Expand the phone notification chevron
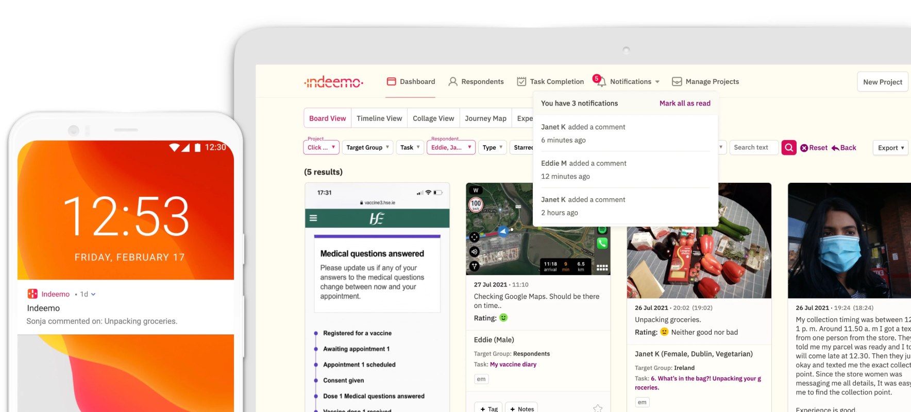Viewport: 911px width, 412px height. coord(93,295)
